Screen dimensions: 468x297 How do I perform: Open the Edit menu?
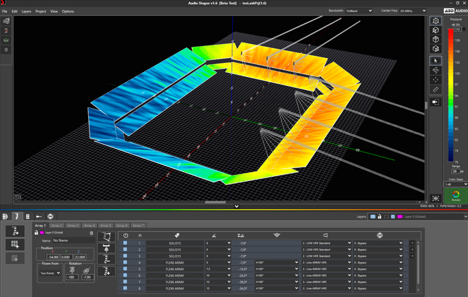click(x=14, y=11)
